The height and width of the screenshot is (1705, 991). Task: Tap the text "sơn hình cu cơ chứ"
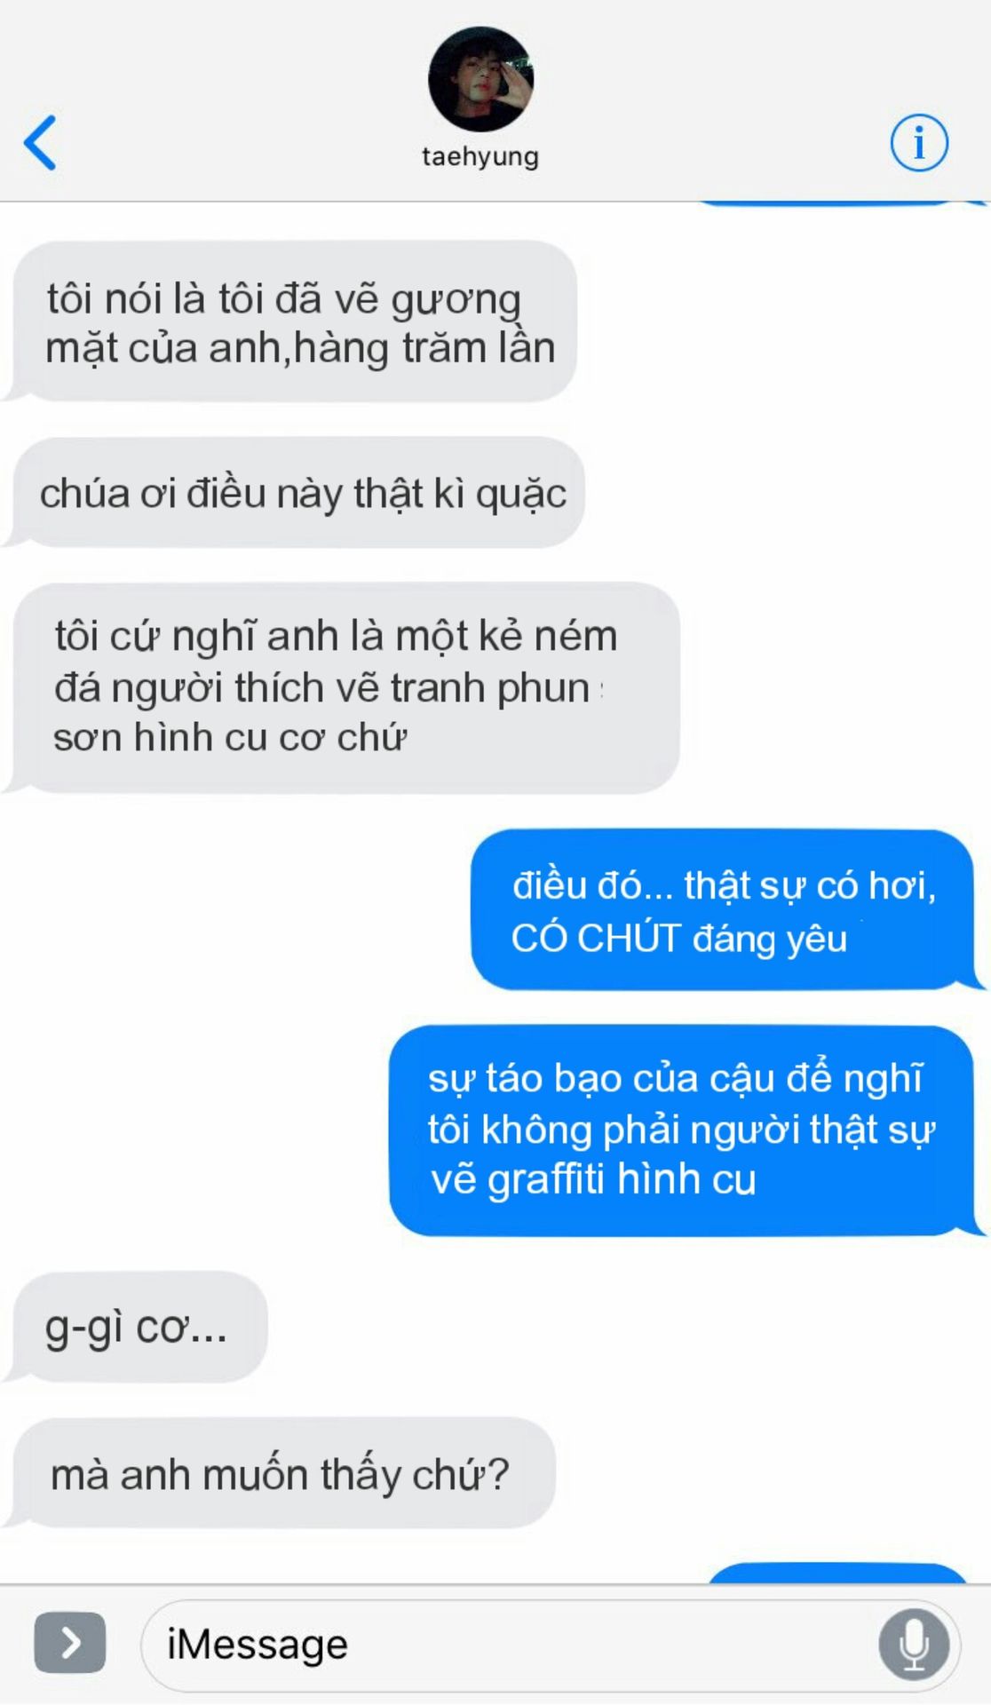(x=230, y=737)
